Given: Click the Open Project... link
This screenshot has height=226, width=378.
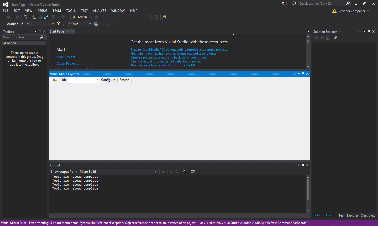Looking at the screenshot, I should (68, 64).
